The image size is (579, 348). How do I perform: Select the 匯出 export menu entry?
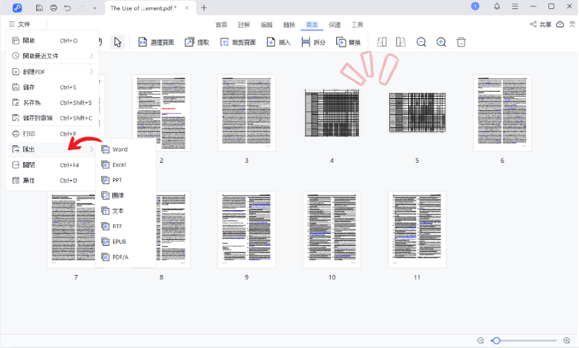point(52,149)
